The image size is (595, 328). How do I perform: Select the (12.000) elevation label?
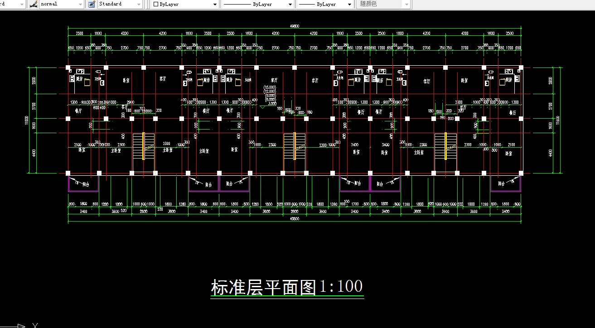click(x=270, y=91)
